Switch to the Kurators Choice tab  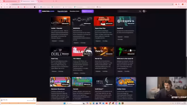(75, 11)
